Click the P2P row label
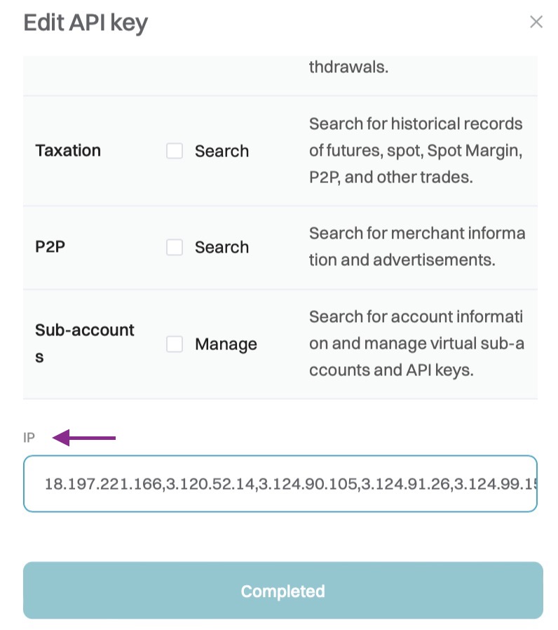Viewport: 558px width, 630px height. (x=50, y=247)
